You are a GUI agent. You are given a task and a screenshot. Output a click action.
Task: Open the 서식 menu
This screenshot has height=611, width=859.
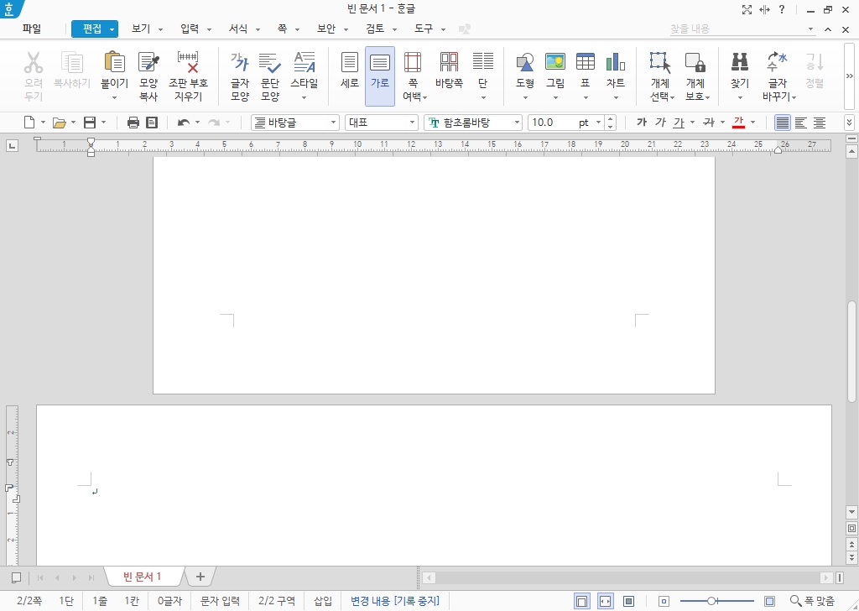coord(238,29)
